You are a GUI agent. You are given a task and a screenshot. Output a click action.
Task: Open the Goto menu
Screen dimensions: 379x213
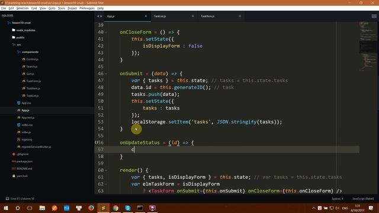click(52, 8)
